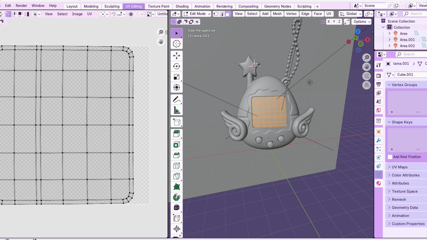This screenshot has height=240, width=427.
Task: Select the Inset Faces tool
Action: [176, 145]
